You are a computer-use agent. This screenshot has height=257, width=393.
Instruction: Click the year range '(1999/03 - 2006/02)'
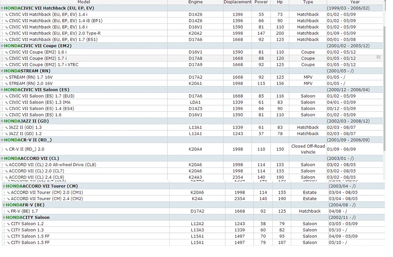coord(348,8)
